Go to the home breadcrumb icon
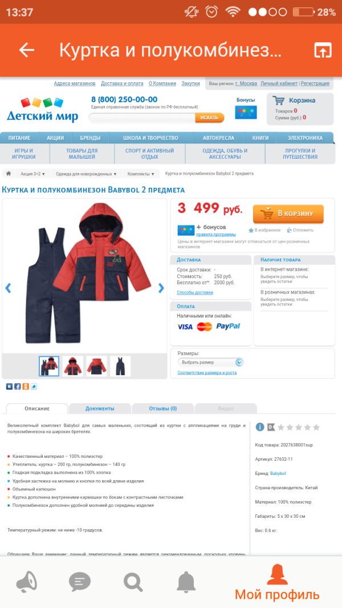Image resolution: width=342 pixels, height=608 pixels. pos(9,174)
